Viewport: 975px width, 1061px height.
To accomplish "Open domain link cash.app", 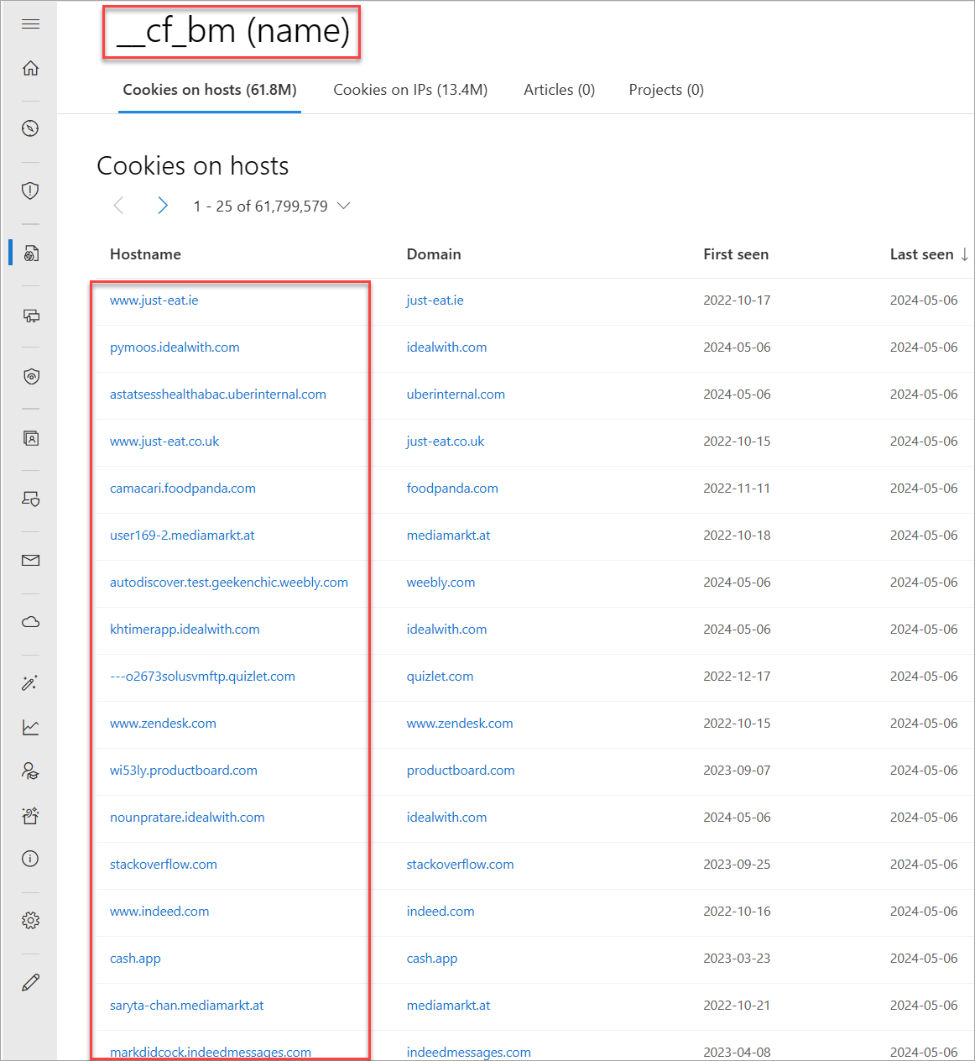I will pyautogui.click(x=432, y=959).
